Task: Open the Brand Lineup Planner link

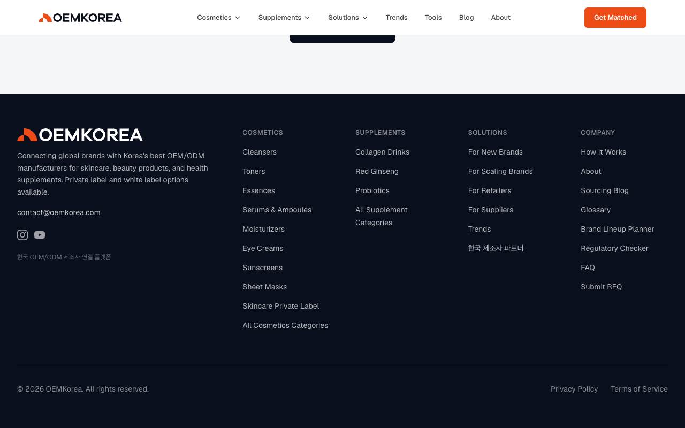Action: [x=617, y=229]
